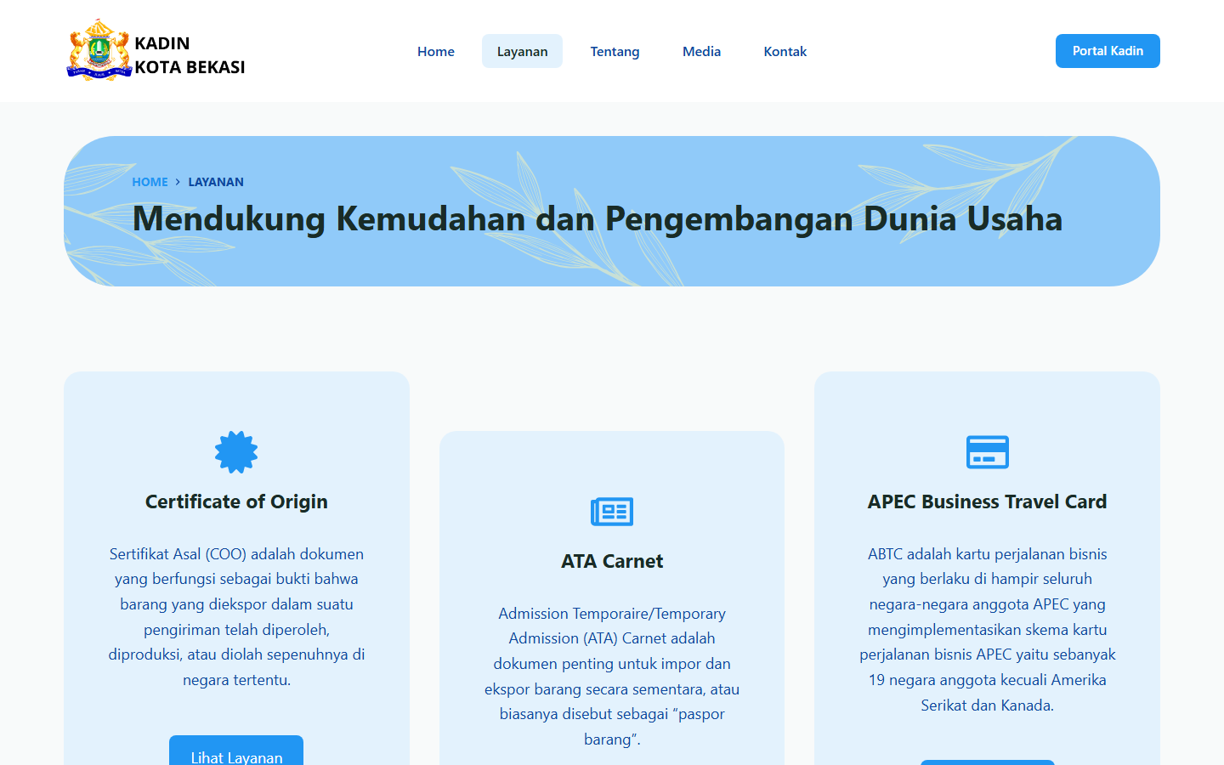Click the Mendukung Kemudahan dan Pengembangan headline
This screenshot has height=765, width=1224.
pos(598,218)
